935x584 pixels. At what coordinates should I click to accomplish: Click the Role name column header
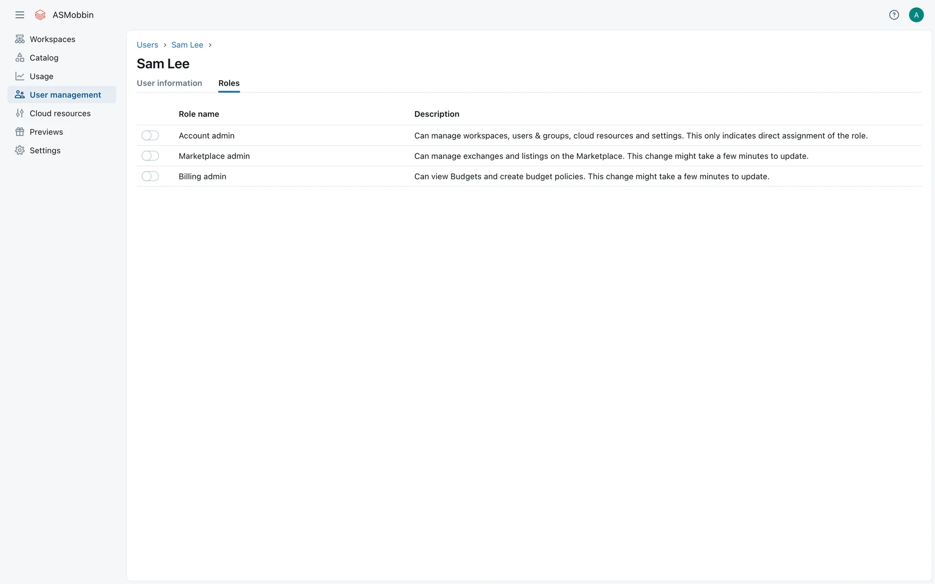[199, 114]
